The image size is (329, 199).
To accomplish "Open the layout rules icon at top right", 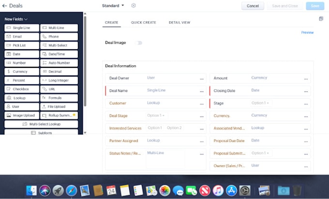I will pos(321,19).
